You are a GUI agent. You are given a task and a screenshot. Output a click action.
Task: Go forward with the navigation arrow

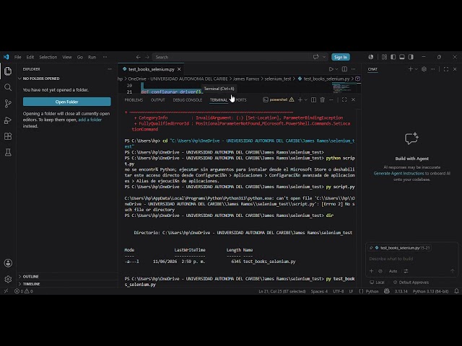tap(147, 57)
